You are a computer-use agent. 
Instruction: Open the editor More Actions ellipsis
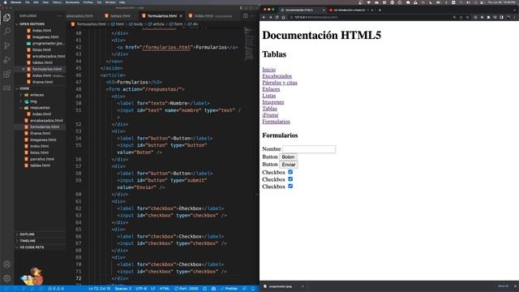253,15
